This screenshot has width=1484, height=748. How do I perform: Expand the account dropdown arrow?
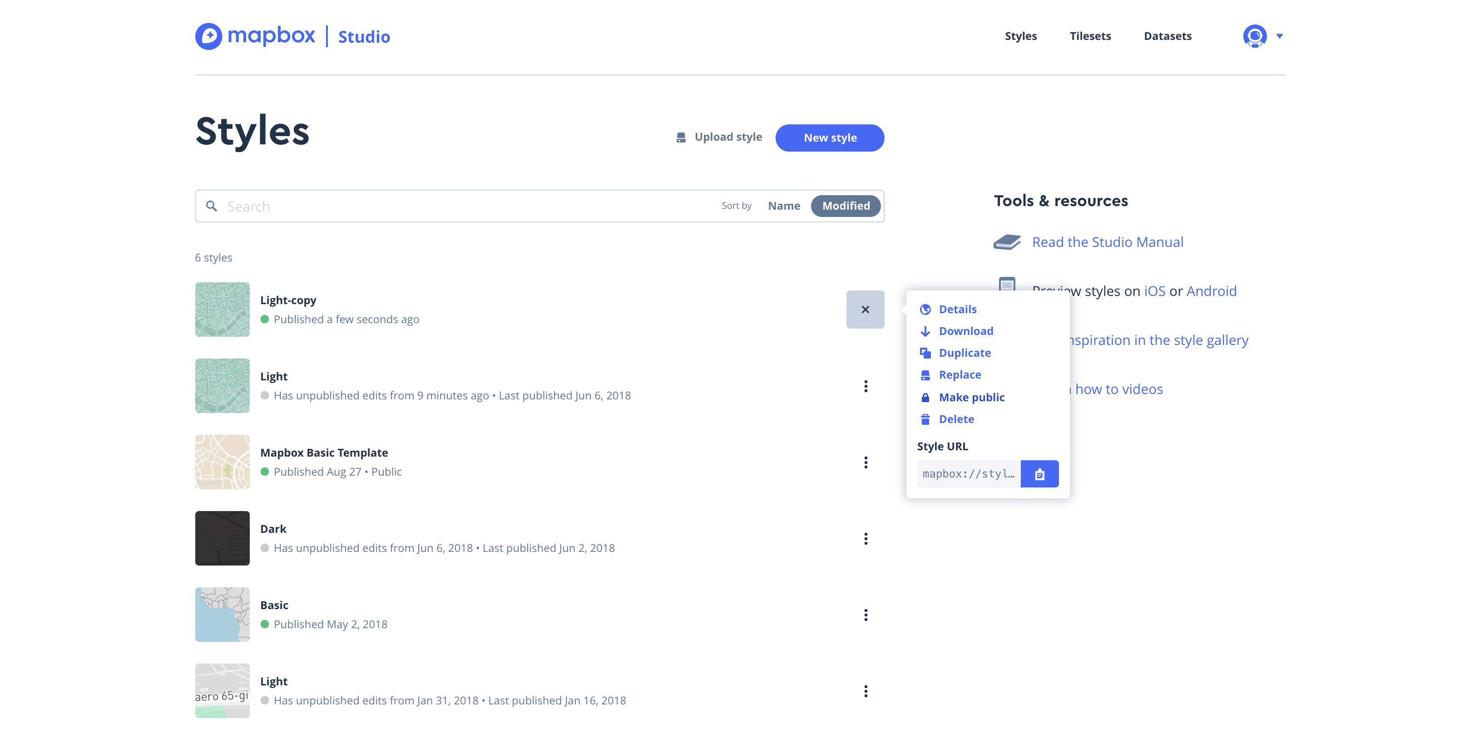(1280, 36)
